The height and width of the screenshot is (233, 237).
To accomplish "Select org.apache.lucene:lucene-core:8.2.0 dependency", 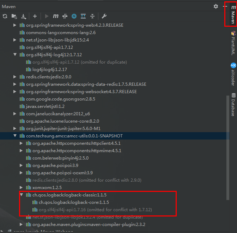I will pos(62,121).
